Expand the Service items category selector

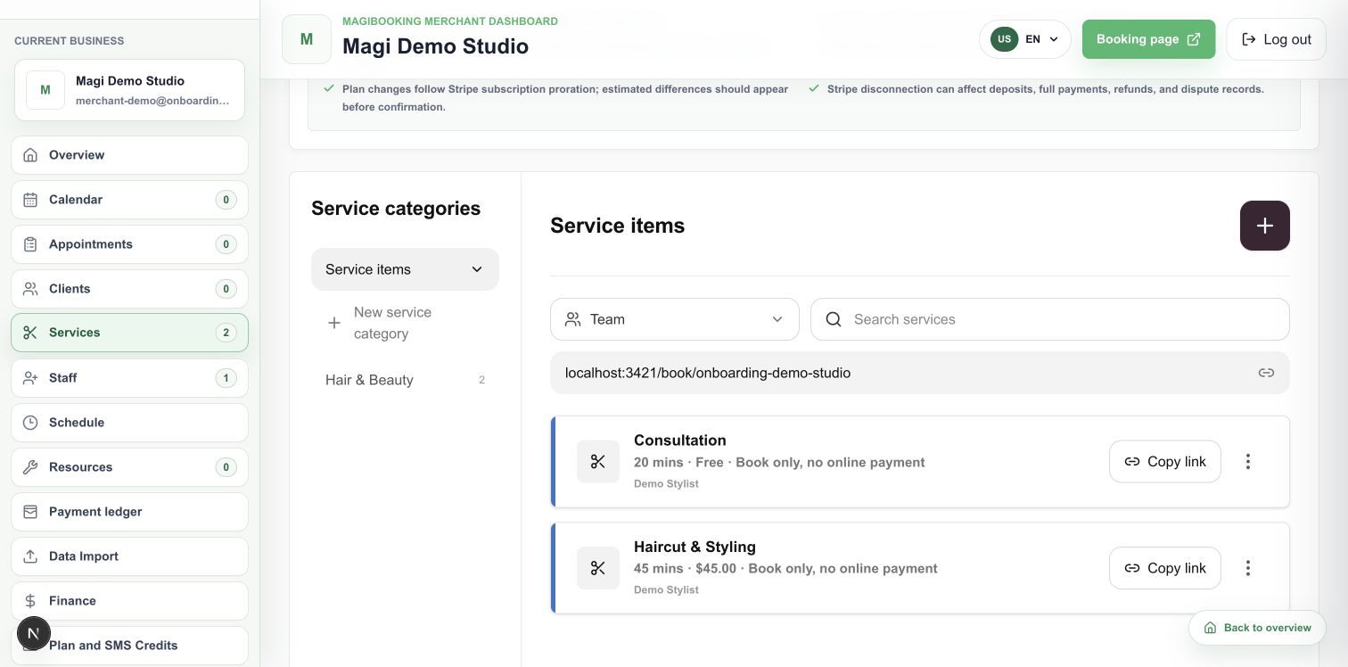pyautogui.click(x=405, y=269)
